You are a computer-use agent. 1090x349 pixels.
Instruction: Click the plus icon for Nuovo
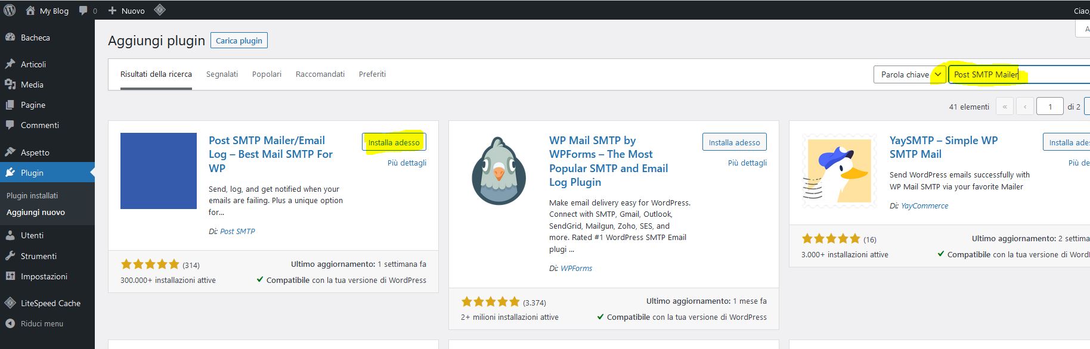click(x=112, y=11)
